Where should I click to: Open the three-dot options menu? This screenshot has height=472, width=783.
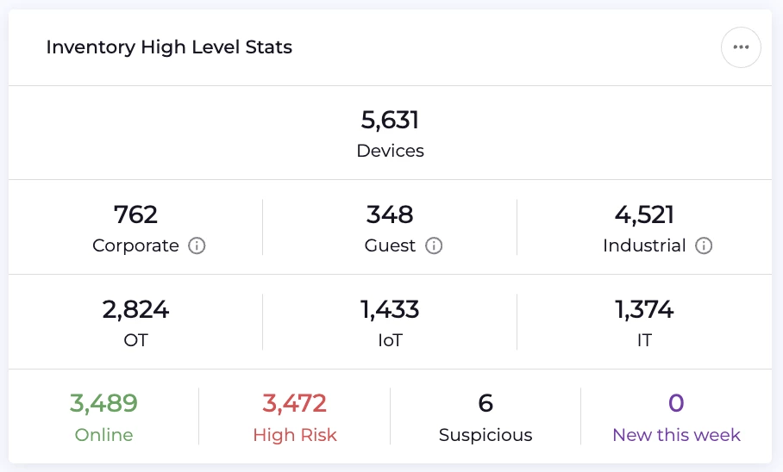[741, 47]
